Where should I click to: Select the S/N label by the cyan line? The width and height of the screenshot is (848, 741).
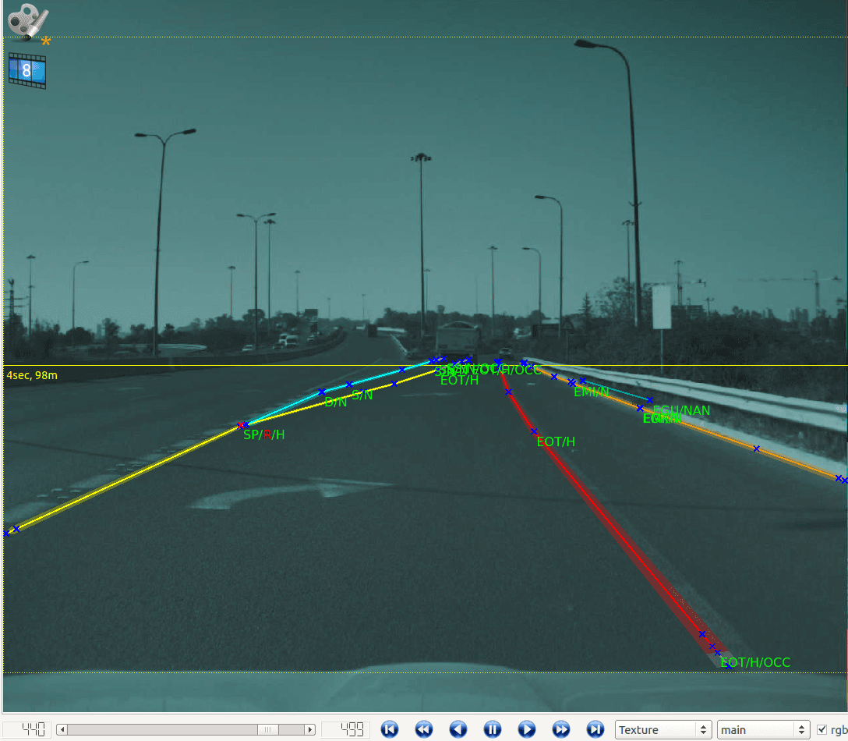point(362,395)
